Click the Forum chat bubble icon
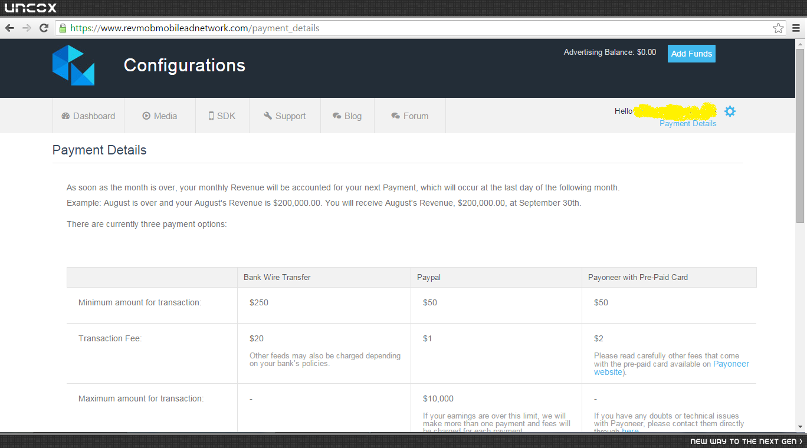 point(396,116)
